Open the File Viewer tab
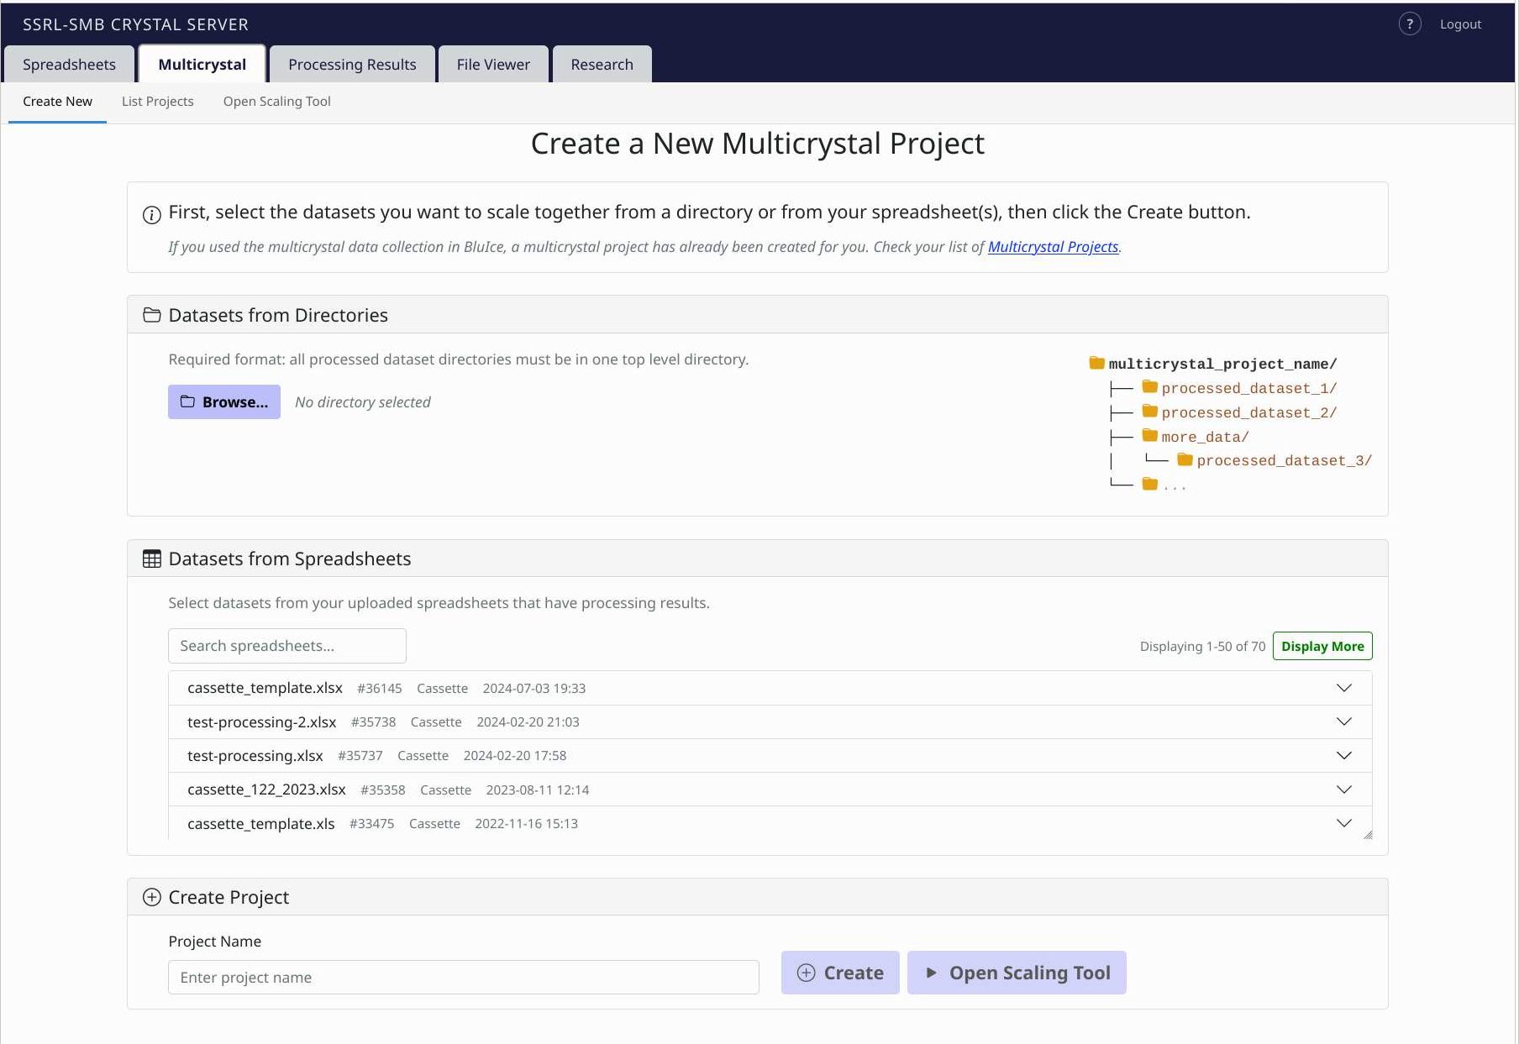 493,65
